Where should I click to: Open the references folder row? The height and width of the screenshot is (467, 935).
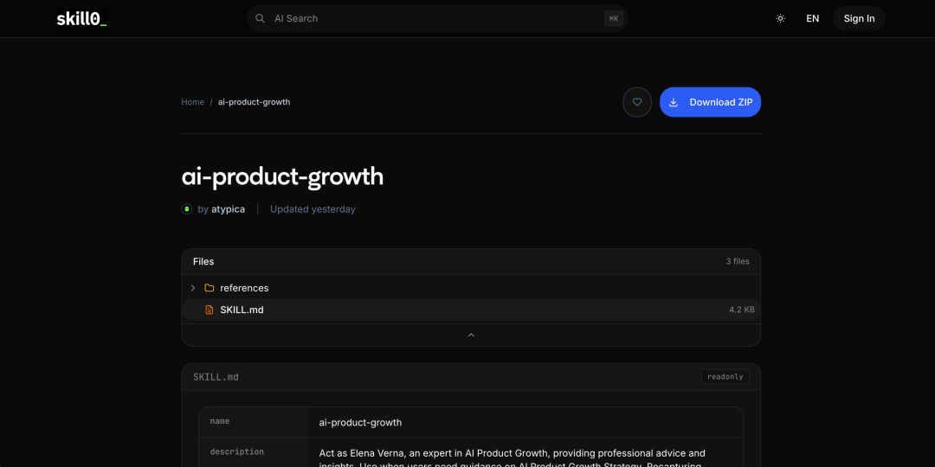tap(467, 288)
